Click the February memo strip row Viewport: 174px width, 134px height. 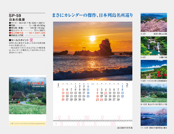click(93, 124)
